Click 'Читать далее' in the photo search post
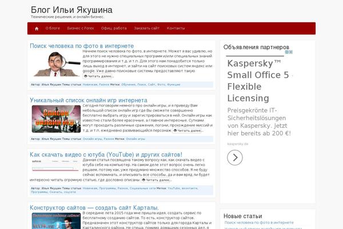Screen dimensions: 343x229 click(98, 76)
